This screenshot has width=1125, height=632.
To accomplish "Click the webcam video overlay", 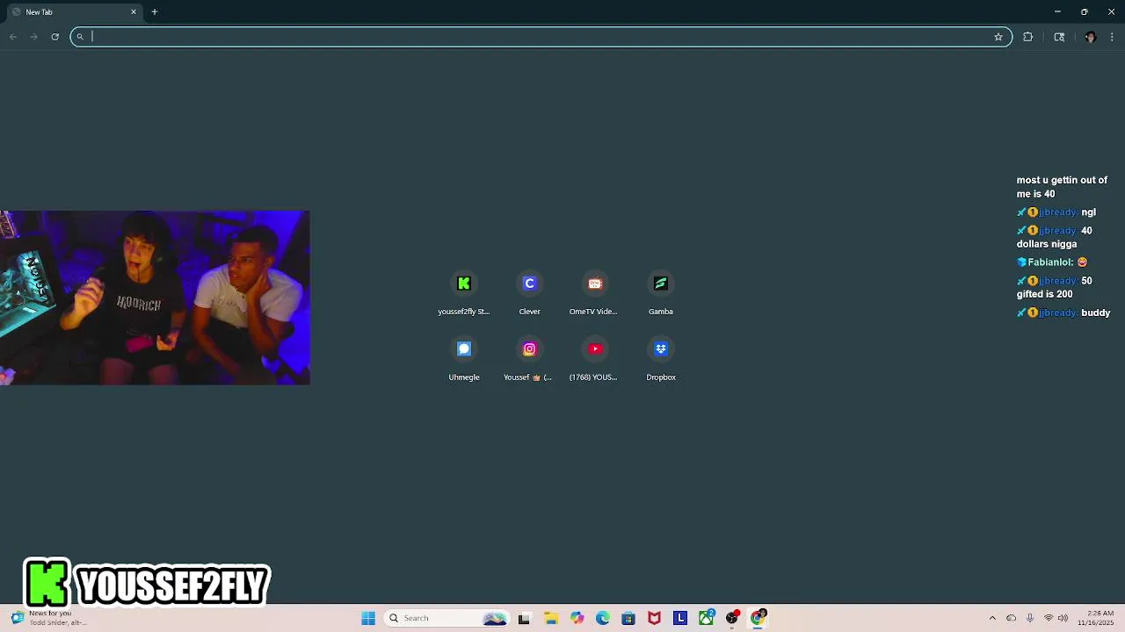I will [x=155, y=298].
